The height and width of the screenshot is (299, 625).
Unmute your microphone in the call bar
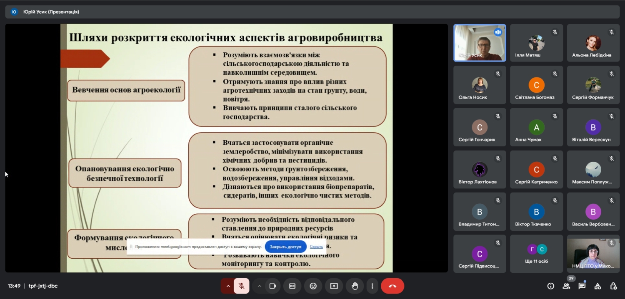coord(241,286)
